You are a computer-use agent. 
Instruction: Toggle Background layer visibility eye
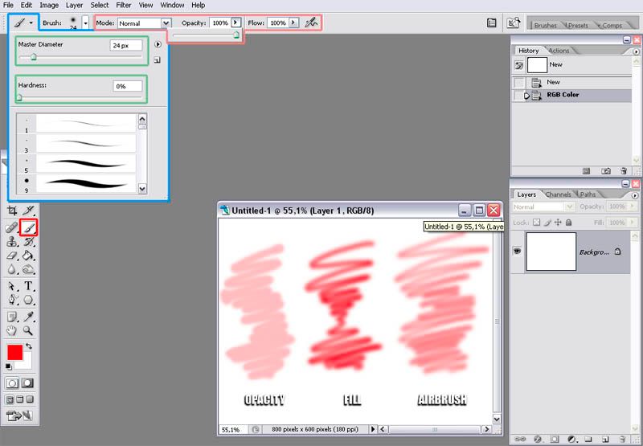coord(517,251)
